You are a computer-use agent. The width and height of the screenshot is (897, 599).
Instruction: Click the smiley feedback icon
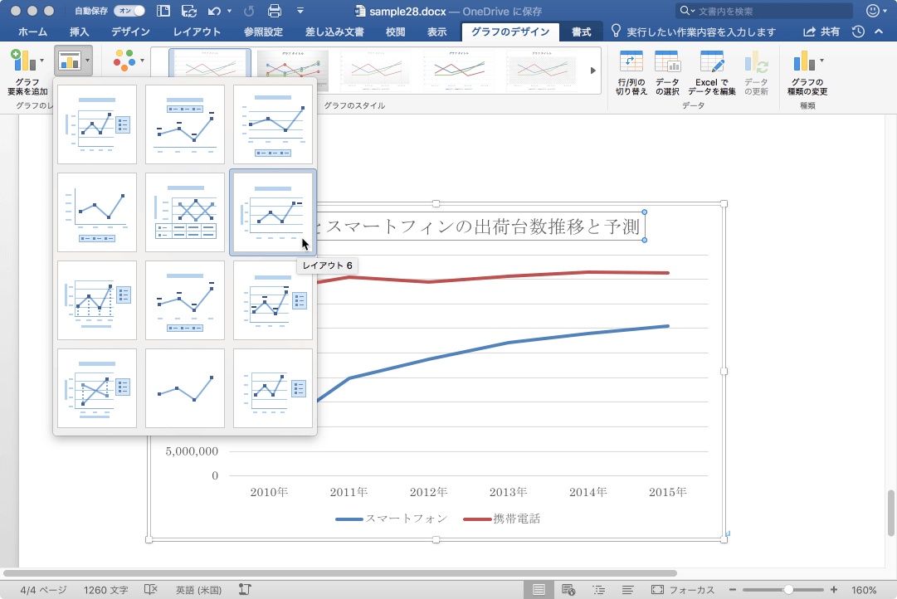pyautogui.click(x=873, y=11)
